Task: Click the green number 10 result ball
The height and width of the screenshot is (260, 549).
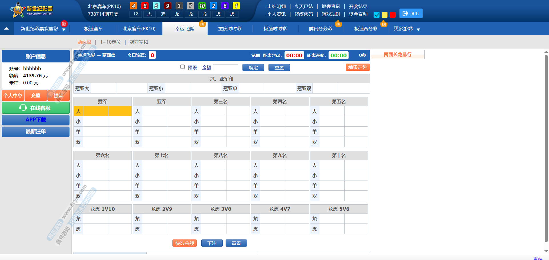Action: (x=202, y=6)
